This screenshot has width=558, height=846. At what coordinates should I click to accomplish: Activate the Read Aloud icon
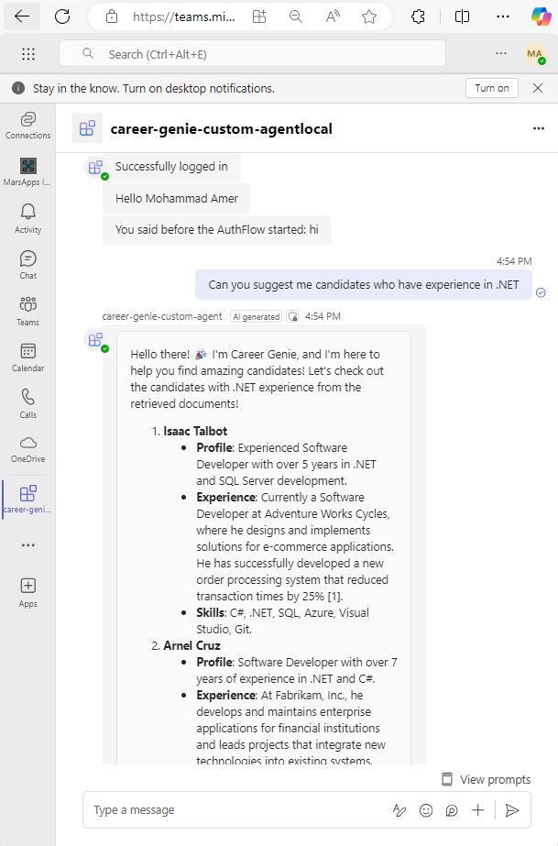tap(333, 16)
